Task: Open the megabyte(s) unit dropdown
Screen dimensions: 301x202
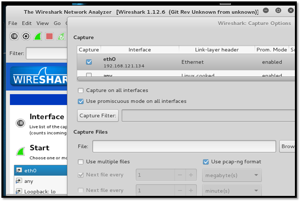Action: pyautogui.click(x=231, y=176)
